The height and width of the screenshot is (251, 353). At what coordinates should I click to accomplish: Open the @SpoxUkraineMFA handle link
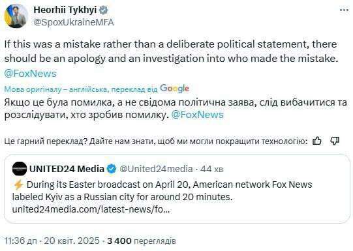coord(74,22)
